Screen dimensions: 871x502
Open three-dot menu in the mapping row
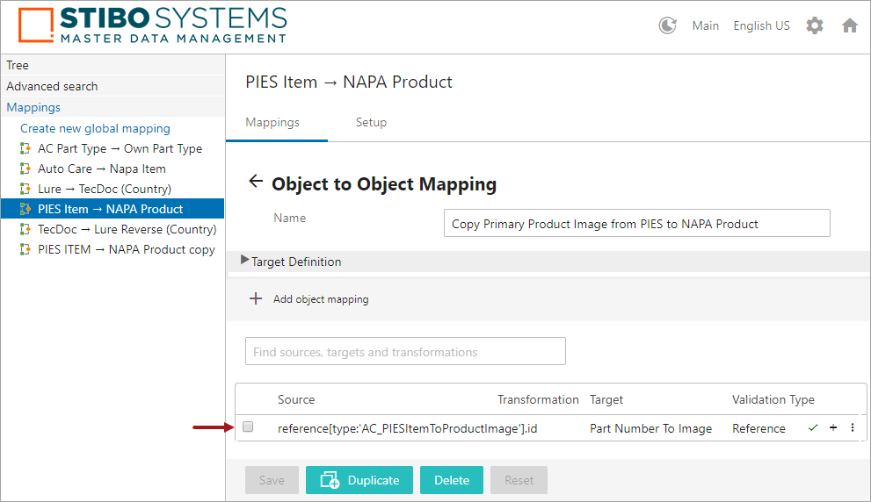[x=853, y=427]
